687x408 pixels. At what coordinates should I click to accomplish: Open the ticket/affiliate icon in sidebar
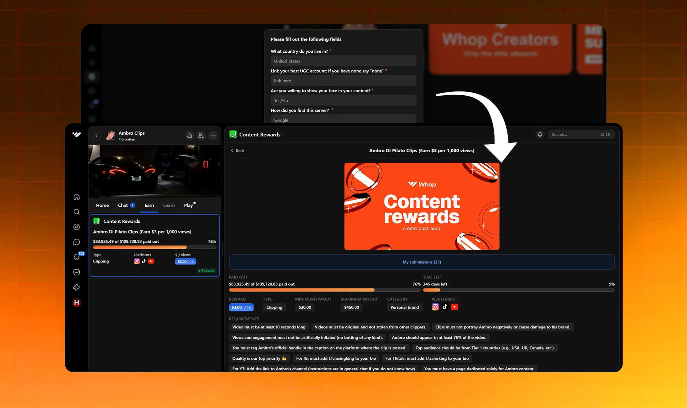(x=77, y=287)
